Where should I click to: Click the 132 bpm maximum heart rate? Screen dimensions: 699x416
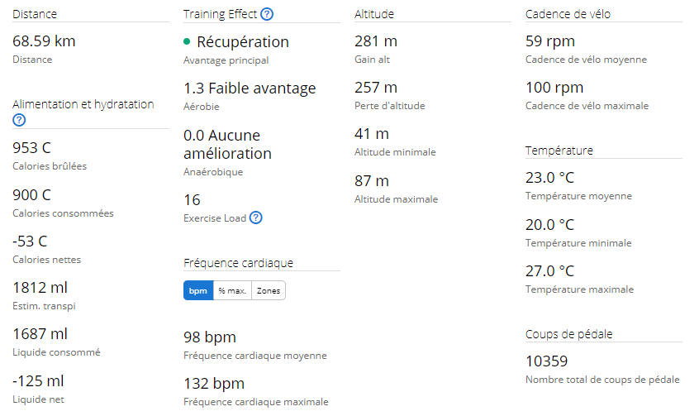214,384
